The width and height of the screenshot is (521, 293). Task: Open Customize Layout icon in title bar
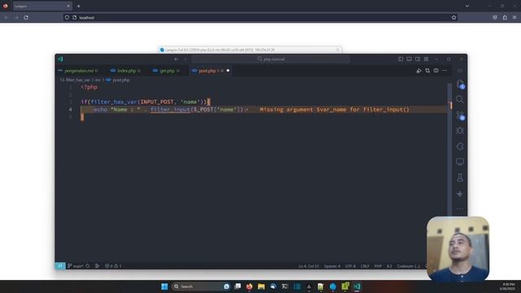tap(426, 59)
